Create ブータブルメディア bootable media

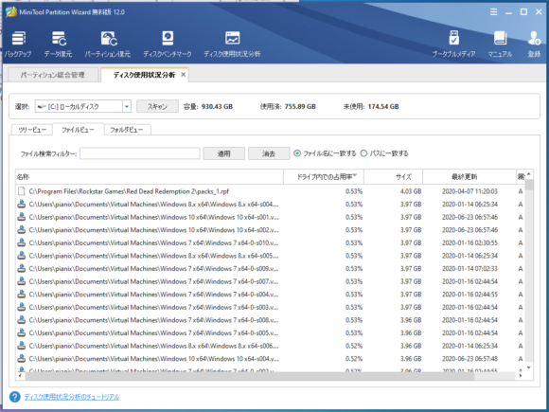453,45
